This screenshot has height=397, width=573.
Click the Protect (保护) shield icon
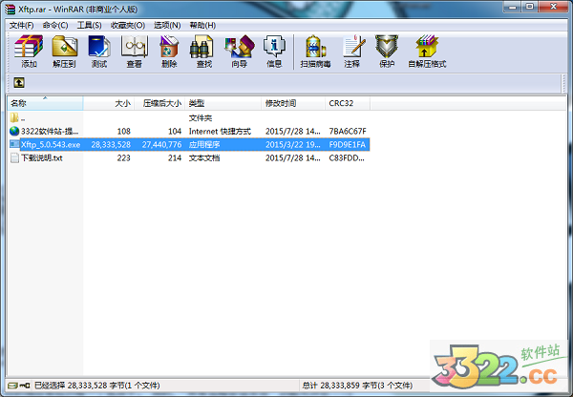click(387, 52)
